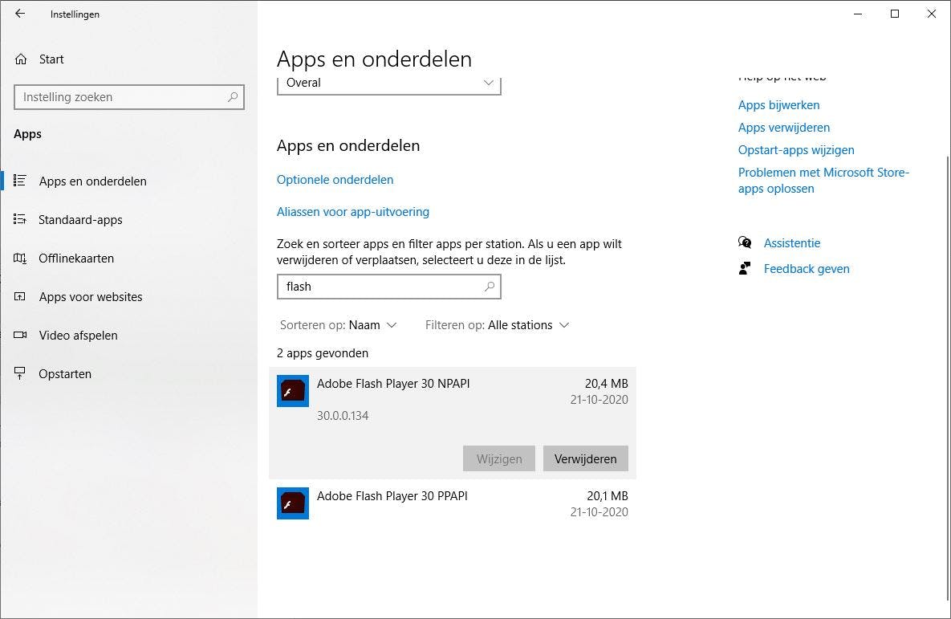The height and width of the screenshot is (619, 951).
Task: Go to Start settings home
Action: pos(128,59)
